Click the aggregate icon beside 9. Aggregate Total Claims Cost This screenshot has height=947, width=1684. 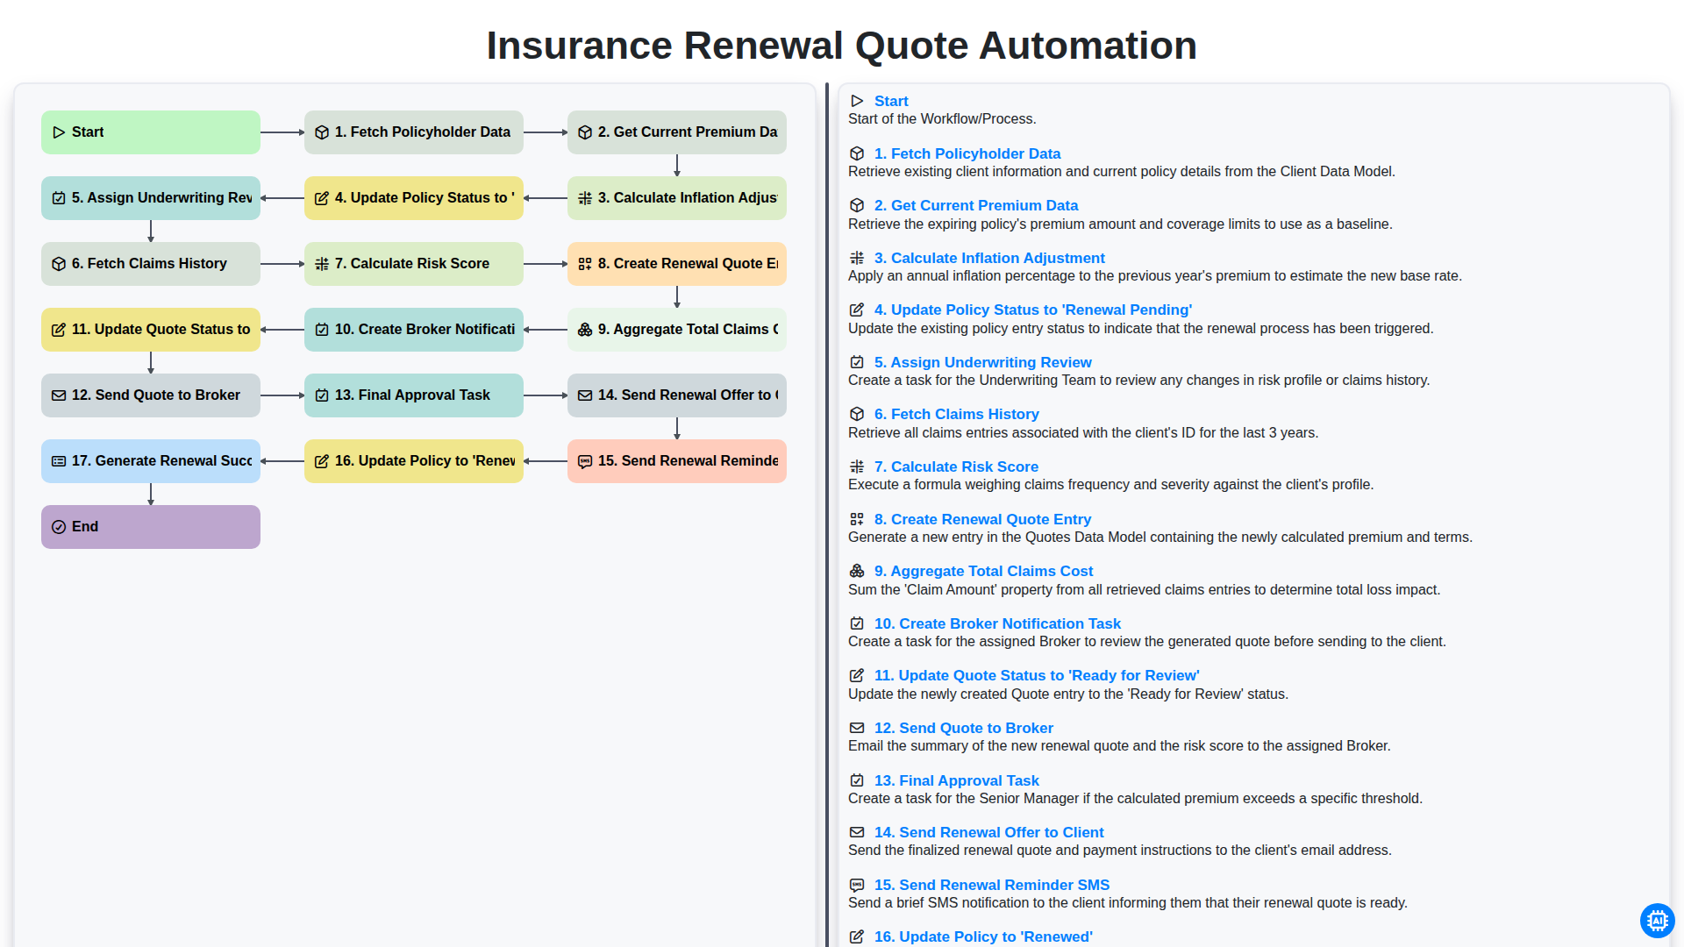click(857, 571)
